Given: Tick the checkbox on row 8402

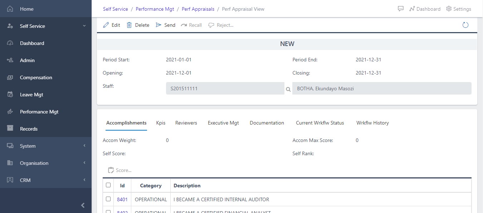Looking at the screenshot, I should pyautogui.click(x=109, y=211).
